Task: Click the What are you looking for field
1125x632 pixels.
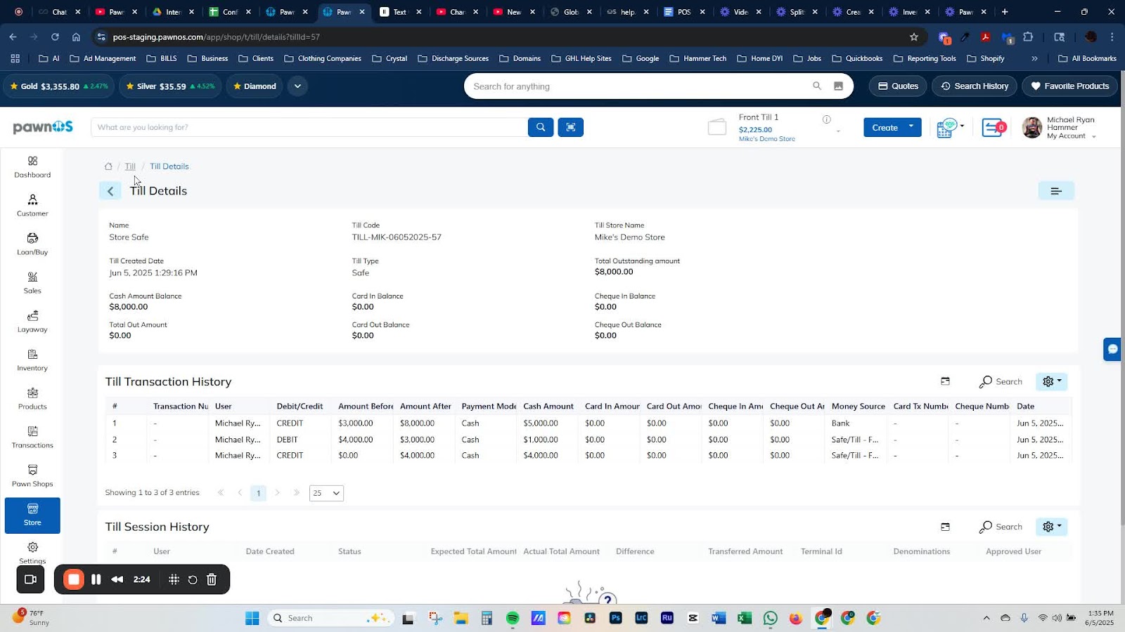Action: click(309, 127)
